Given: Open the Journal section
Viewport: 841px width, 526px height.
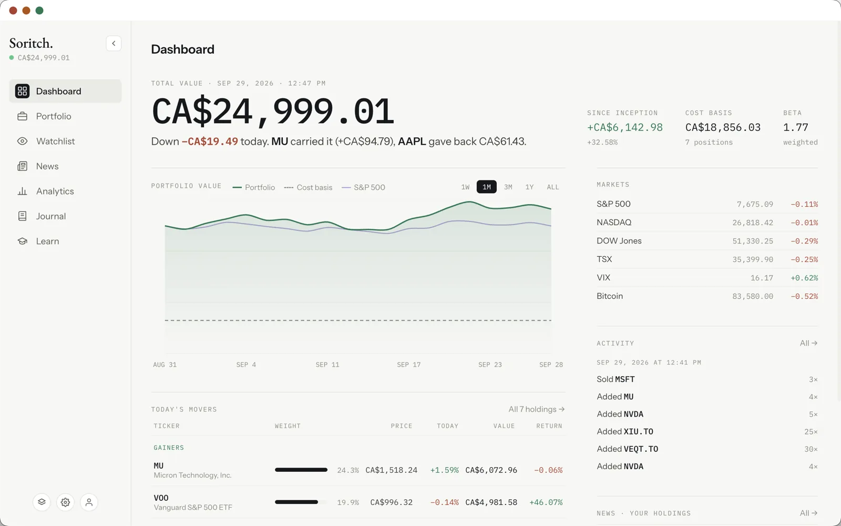Looking at the screenshot, I should [65, 216].
